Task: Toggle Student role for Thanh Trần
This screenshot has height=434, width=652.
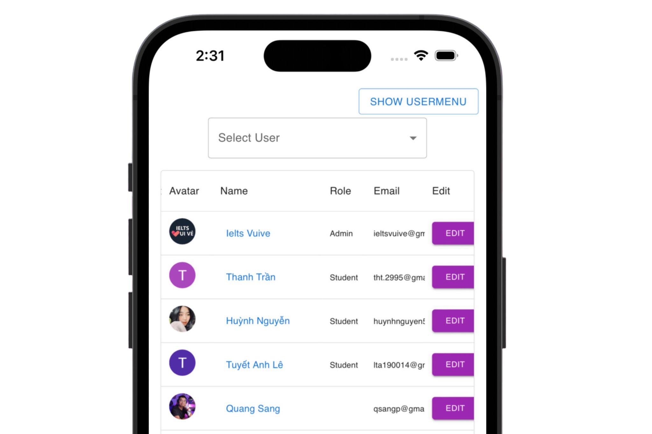Action: click(342, 277)
